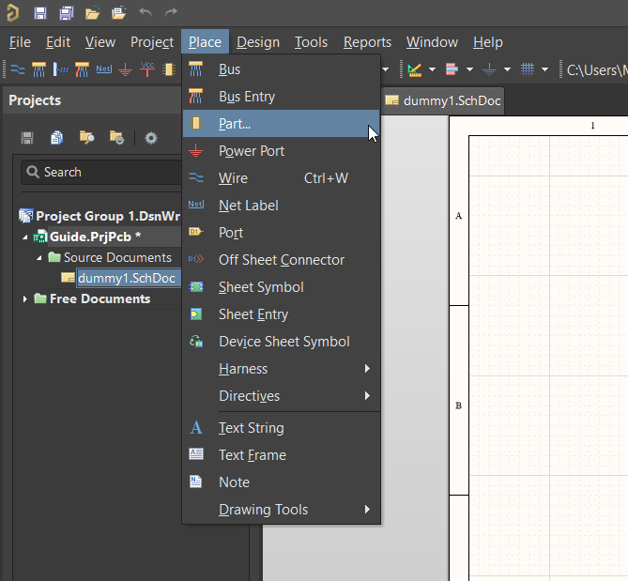Click the save icon in Projects panel
628x581 pixels.
(x=27, y=138)
